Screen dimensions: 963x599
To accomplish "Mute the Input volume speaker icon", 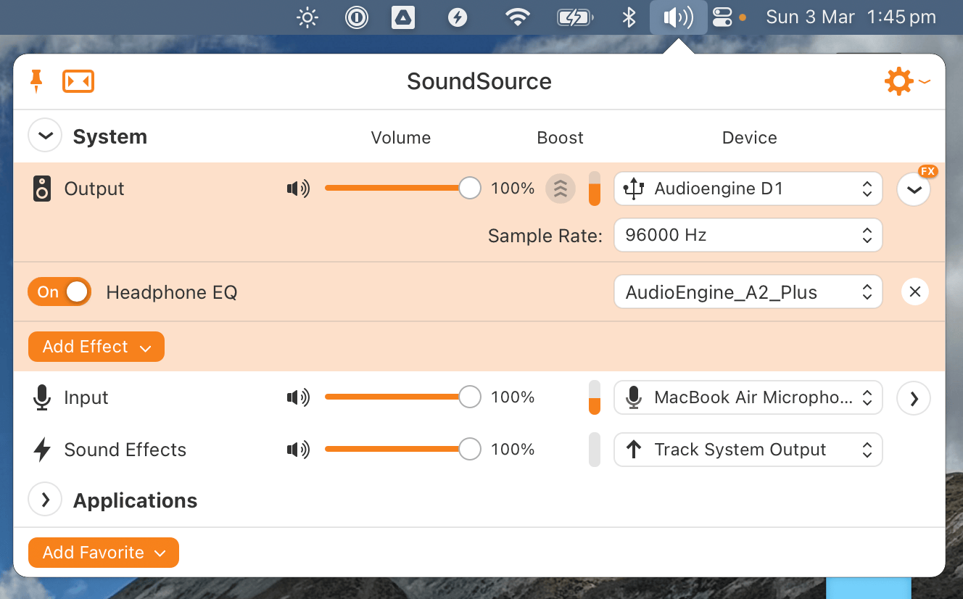I will click(x=298, y=397).
